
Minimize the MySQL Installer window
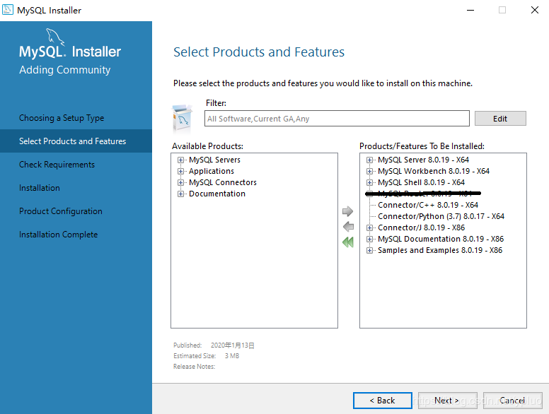tap(470, 10)
